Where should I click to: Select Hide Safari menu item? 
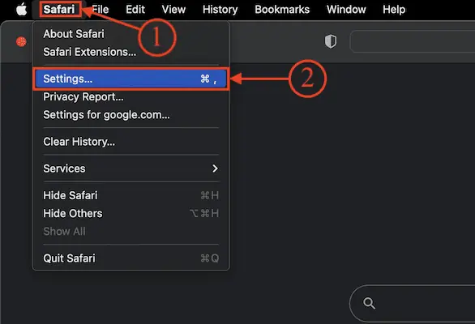[131, 195]
